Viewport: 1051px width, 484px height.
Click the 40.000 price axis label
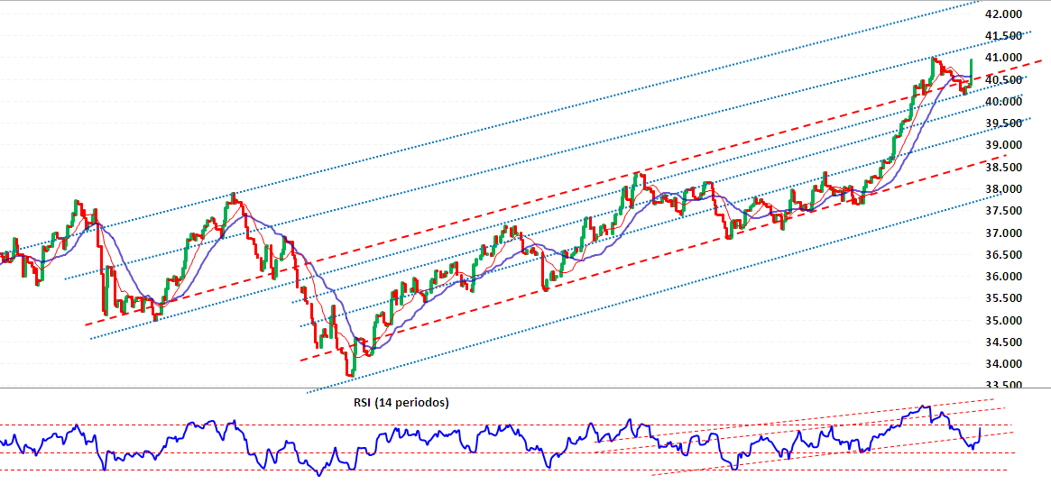click(1003, 102)
